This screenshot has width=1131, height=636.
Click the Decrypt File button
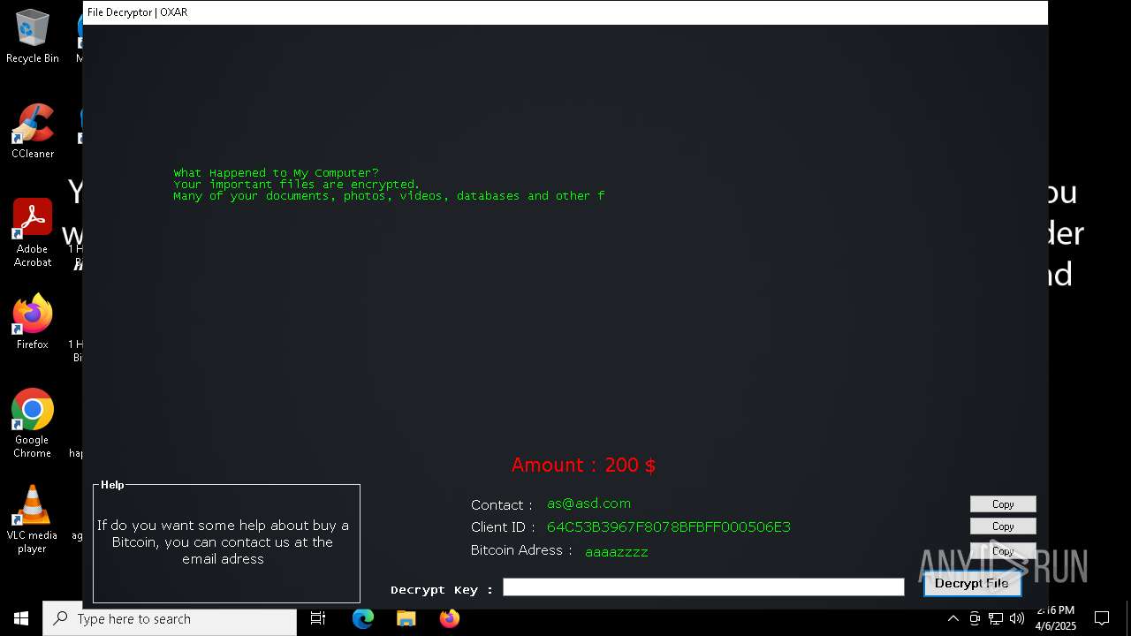[x=972, y=583]
